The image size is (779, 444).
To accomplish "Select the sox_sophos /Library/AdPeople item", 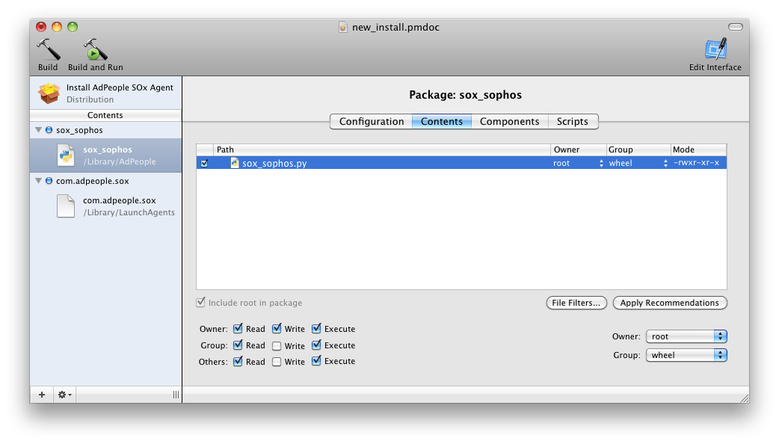I will click(106, 155).
